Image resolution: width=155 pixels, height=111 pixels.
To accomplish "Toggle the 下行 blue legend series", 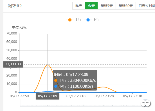I will (x=92, y=20).
